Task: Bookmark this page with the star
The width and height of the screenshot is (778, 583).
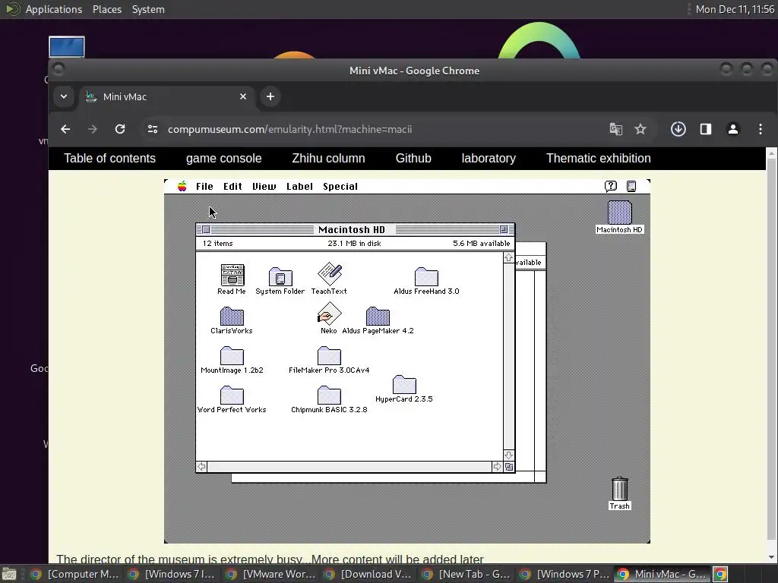Action: click(x=640, y=129)
